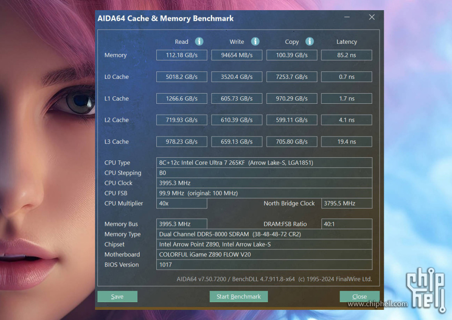The height and width of the screenshot is (320, 452).
Task: Click the CPU FSB label
Action: tap(116, 193)
